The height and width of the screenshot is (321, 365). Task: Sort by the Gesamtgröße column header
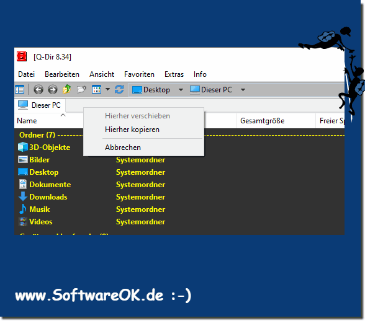[262, 121]
